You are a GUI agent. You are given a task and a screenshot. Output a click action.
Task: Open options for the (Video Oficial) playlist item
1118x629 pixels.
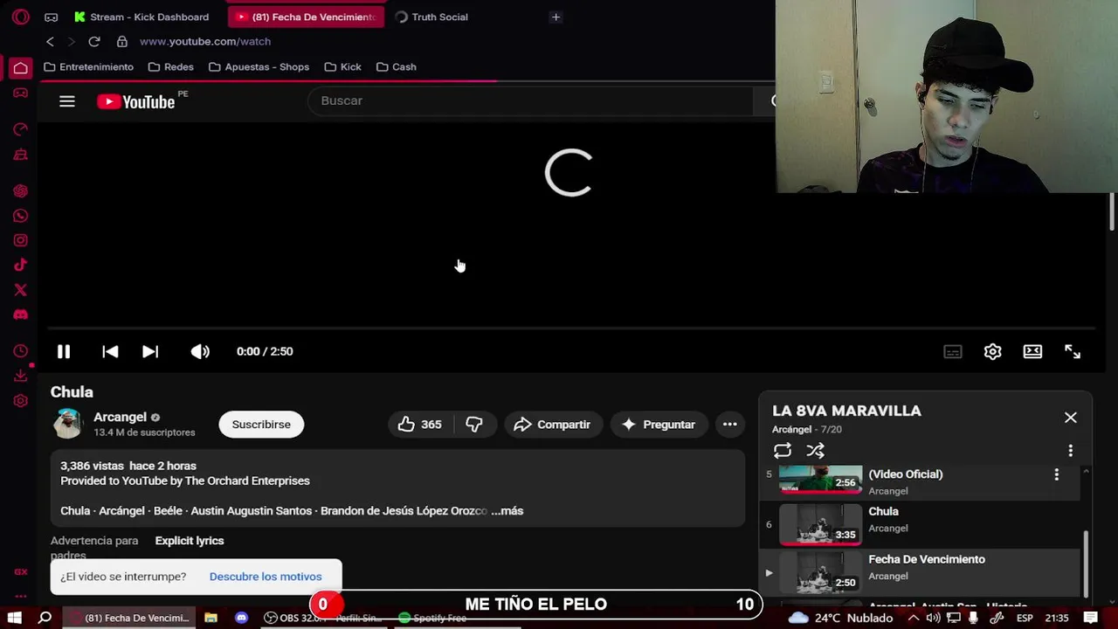[1057, 474]
